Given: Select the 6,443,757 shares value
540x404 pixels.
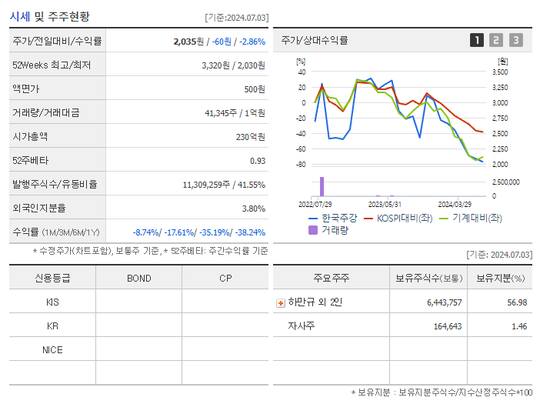Looking at the screenshot, I should tap(445, 302).
